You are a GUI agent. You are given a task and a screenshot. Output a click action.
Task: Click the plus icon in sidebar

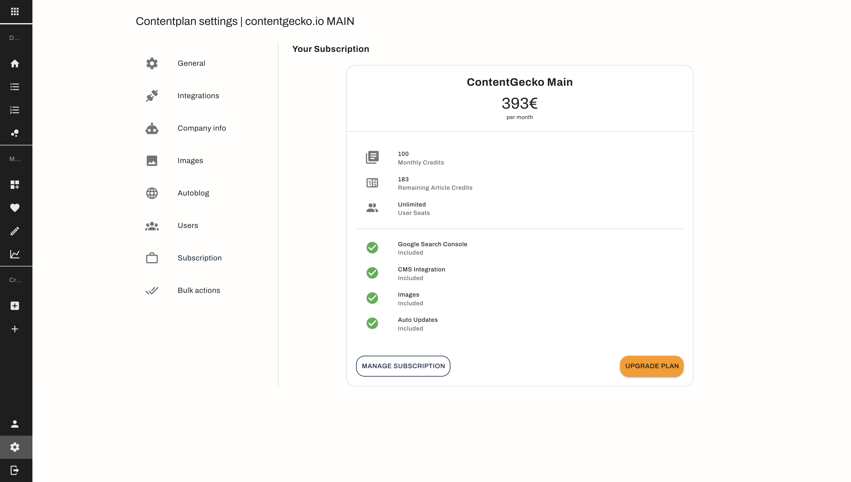point(14,329)
